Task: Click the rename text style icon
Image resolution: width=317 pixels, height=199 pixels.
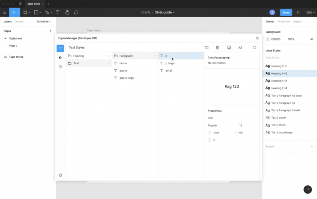Action: pyautogui.click(x=240, y=47)
